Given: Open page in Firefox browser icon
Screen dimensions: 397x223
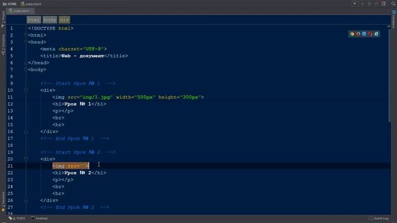Looking at the screenshot, I should click(x=358, y=33).
